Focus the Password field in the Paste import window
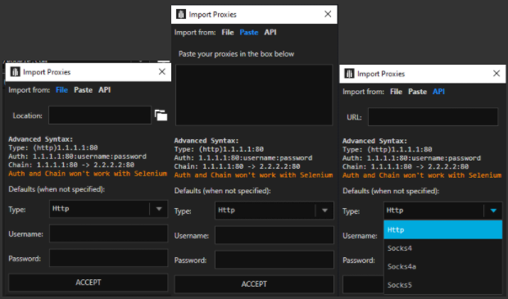This screenshot has height=299, width=508. tap(274, 260)
